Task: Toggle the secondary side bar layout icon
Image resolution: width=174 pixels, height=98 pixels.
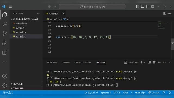Action: tap(148, 7)
